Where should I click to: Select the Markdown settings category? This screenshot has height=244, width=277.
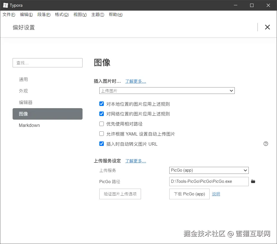point(48,125)
